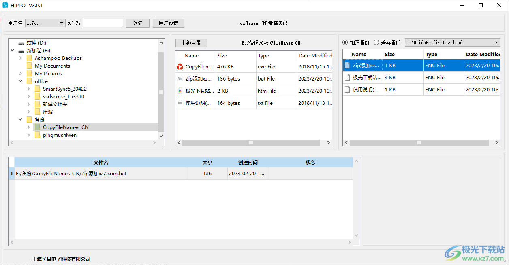509x265 pixels.
Task: Select the 136 bytes size cell
Action: (x=236, y=79)
